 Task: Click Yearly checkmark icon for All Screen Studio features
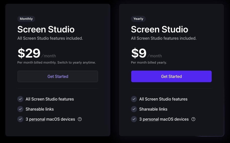click(134, 99)
